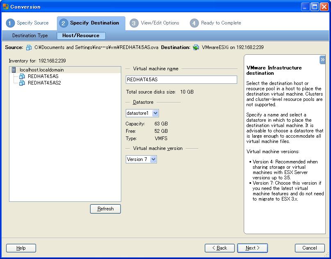Viewport: 331px width, 259px height.
Task: Click the VMware Infrastructure destination heading
Action: coord(274,71)
